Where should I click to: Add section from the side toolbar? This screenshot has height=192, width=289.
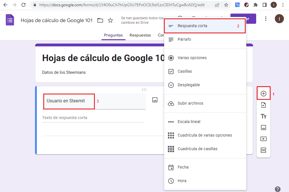(x=263, y=150)
